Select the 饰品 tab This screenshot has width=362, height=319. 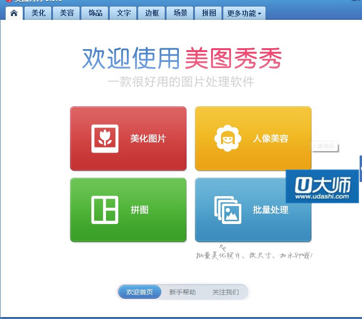(95, 13)
